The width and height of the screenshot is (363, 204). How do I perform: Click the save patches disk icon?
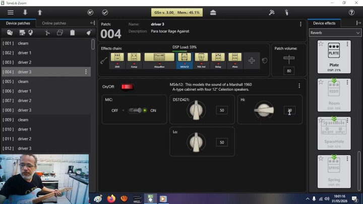pyautogui.click(x=22, y=33)
